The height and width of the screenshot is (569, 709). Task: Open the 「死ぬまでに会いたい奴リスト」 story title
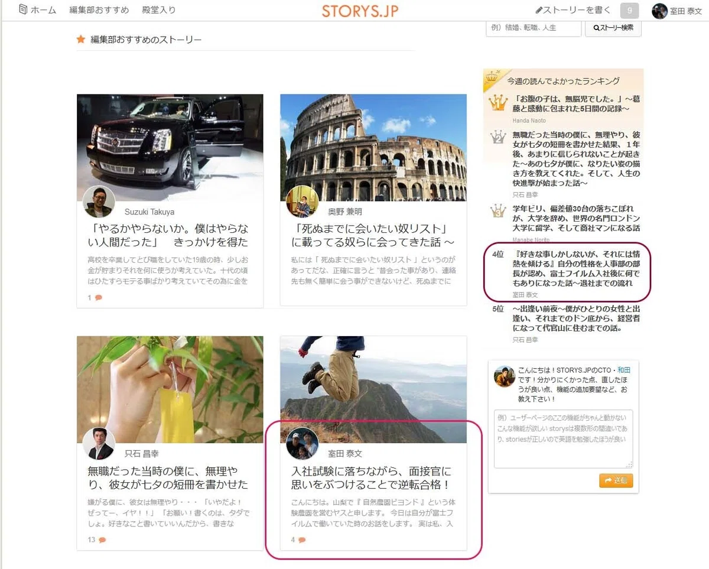(x=373, y=235)
